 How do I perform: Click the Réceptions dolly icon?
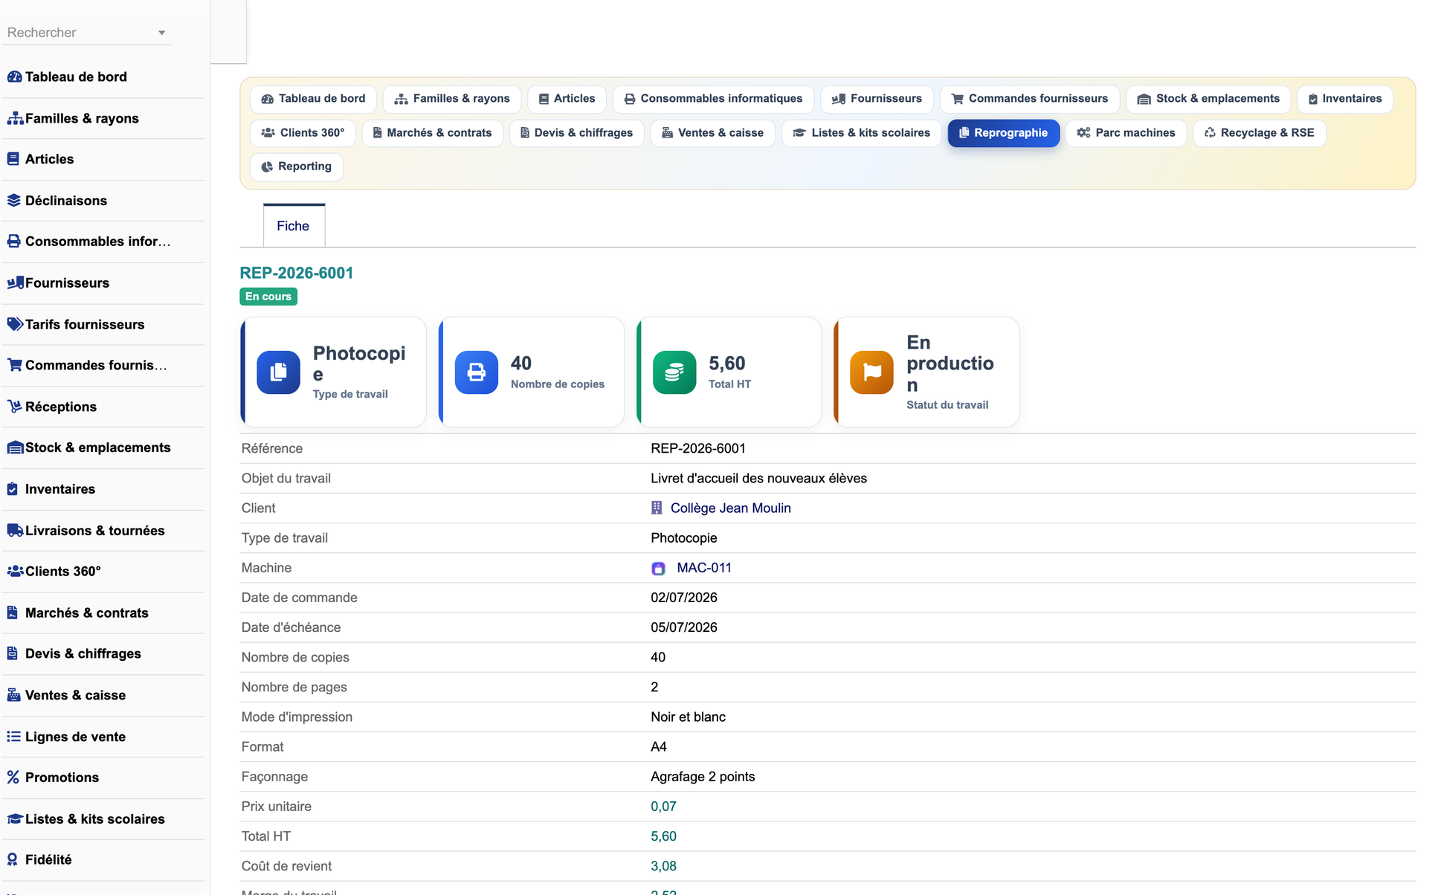tap(13, 407)
